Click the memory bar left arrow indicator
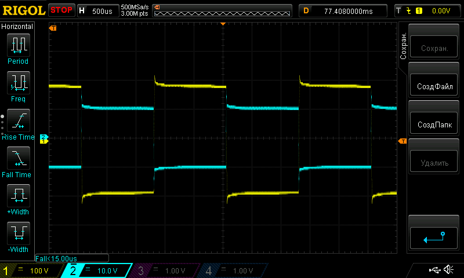 pos(157,7)
